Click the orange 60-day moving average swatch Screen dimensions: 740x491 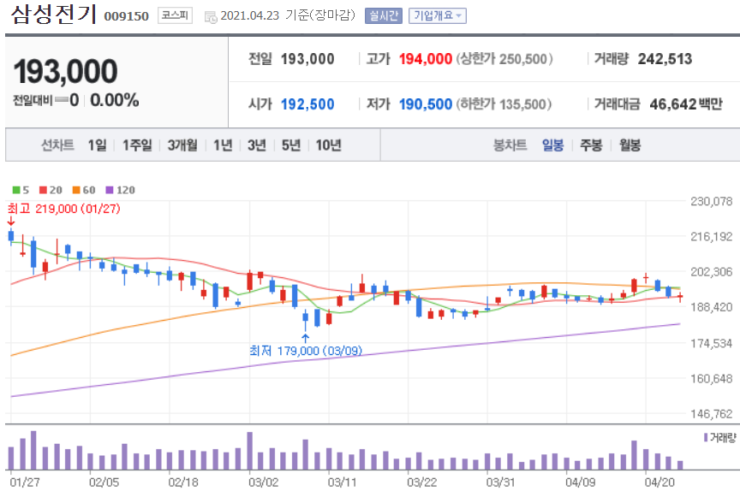tap(76, 190)
